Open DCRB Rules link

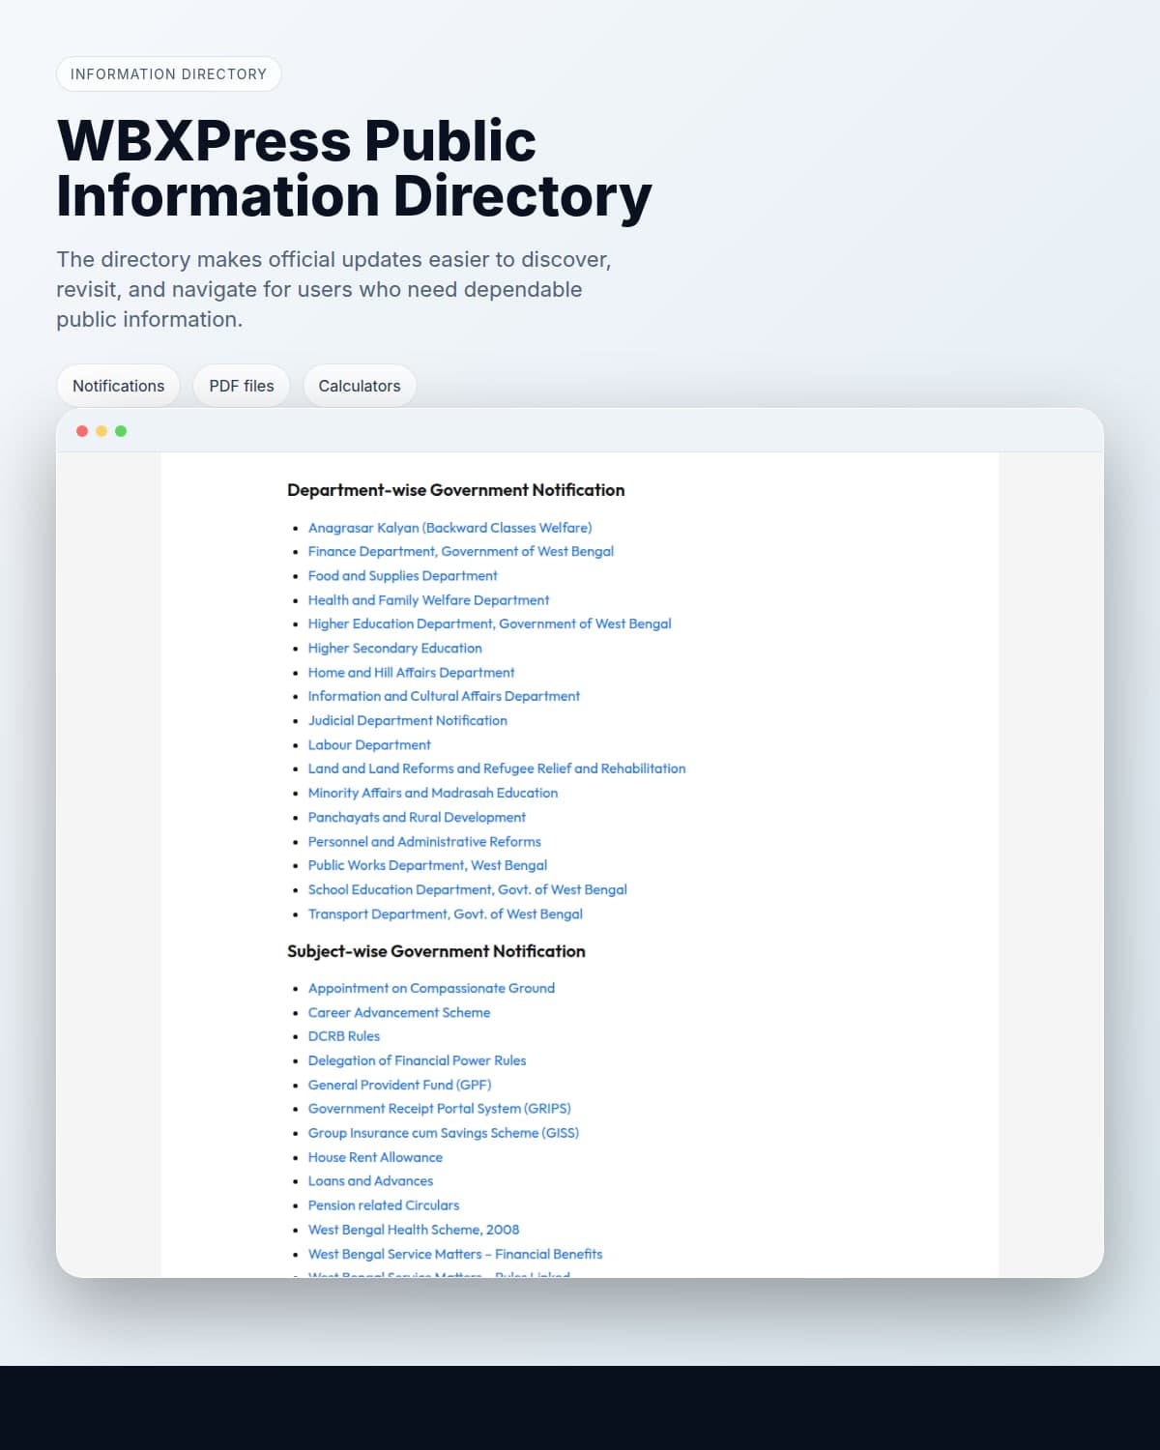pyautogui.click(x=343, y=1036)
